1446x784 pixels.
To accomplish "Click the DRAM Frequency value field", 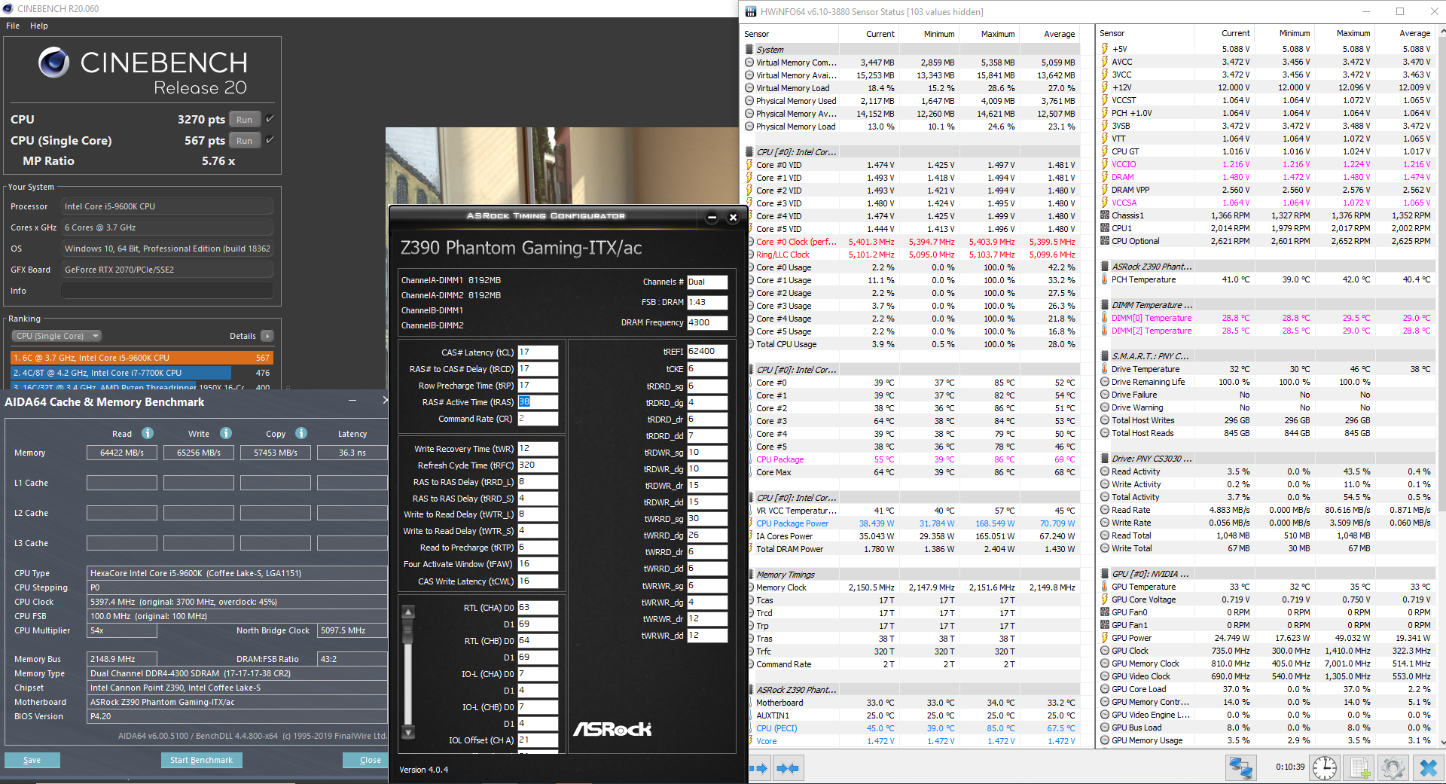I will (707, 322).
